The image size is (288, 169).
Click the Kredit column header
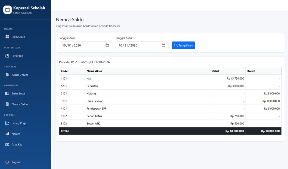pyautogui.click(x=263, y=71)
